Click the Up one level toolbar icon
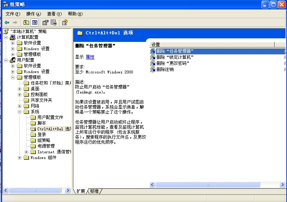287x202 pixels. [x=26, y=23]
